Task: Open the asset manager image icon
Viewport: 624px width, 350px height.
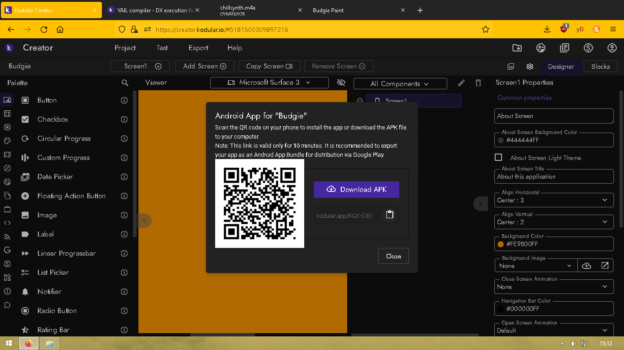Action: [x=511, y=67]
